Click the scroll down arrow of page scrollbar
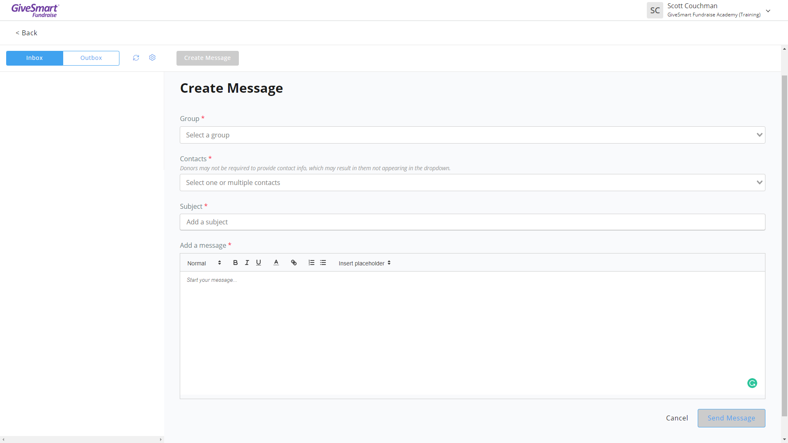This screenshot has width=788, height=443. pyautogui.click(x=784, y=439)
